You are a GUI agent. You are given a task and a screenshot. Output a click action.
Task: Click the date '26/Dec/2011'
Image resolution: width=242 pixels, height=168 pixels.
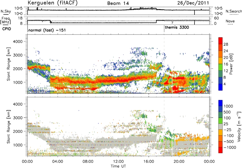tap(193, 3)
